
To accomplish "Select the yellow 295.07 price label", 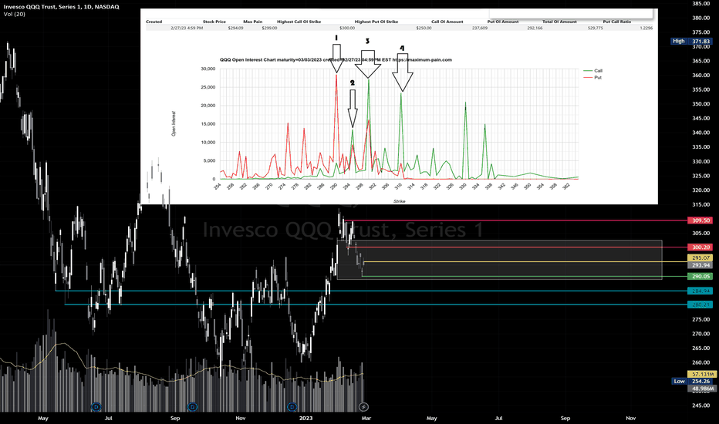I will (x=700, y=258).
